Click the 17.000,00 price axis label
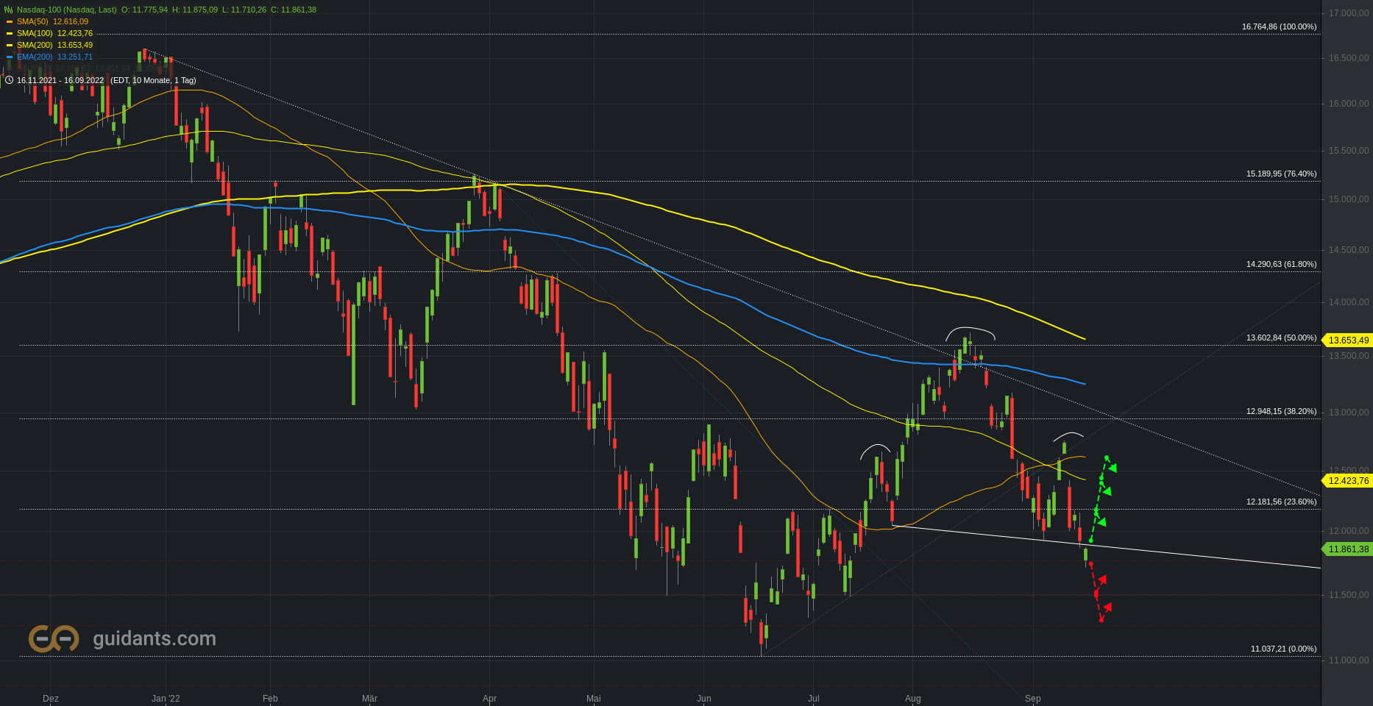This screenshot has width=1373, height=706. click(x=1349, y=13)
